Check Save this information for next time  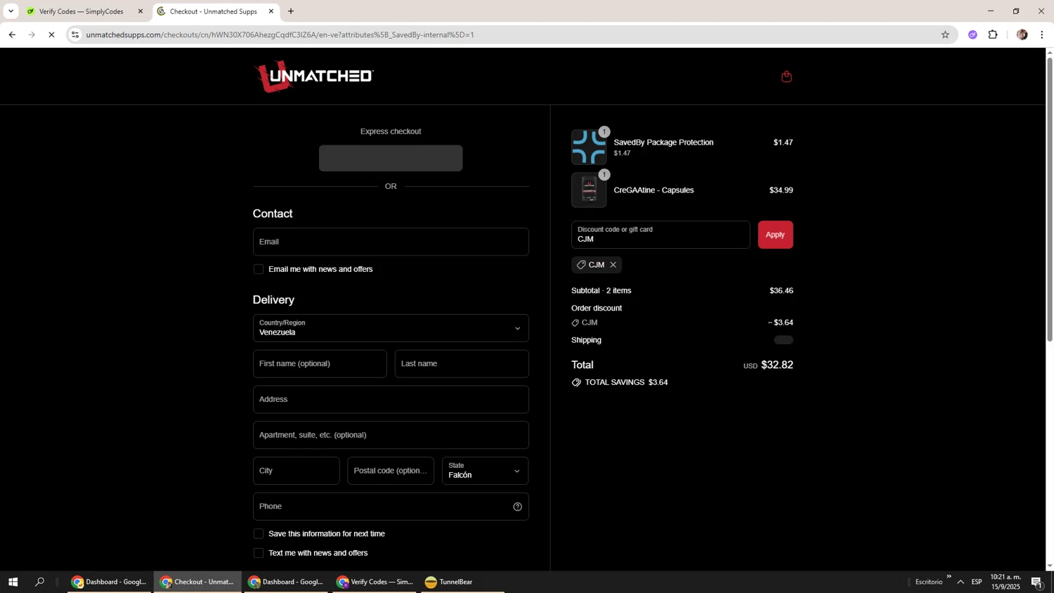(259, 534)
